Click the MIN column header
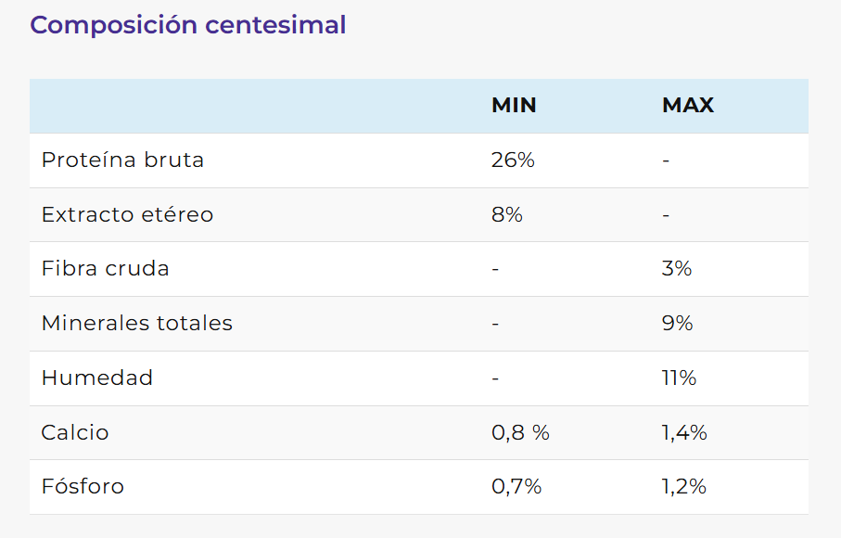Screen dimensions: 841x538 (514, 106)
